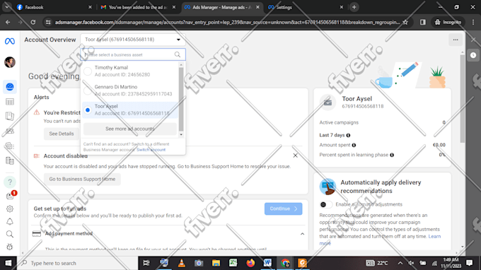Click See Details button in alert
This screenshot has height=270, width=481.
(x=62, y=134)
